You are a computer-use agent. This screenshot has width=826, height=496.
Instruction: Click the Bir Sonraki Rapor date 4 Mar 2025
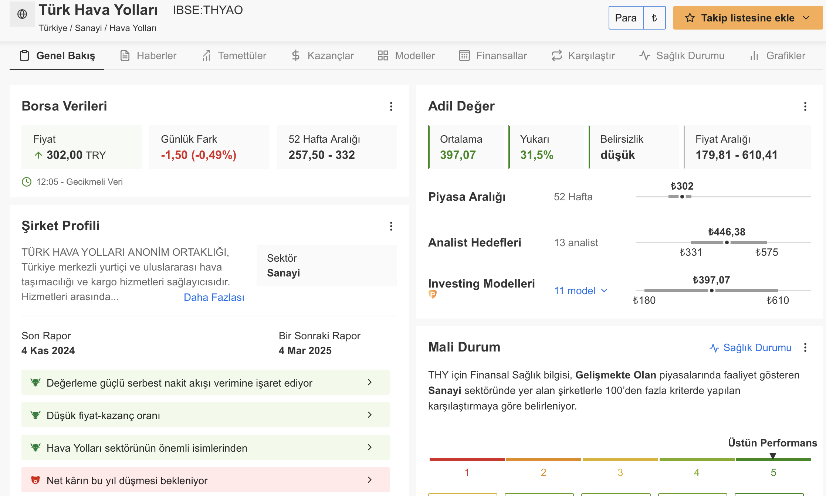point(305,350)
